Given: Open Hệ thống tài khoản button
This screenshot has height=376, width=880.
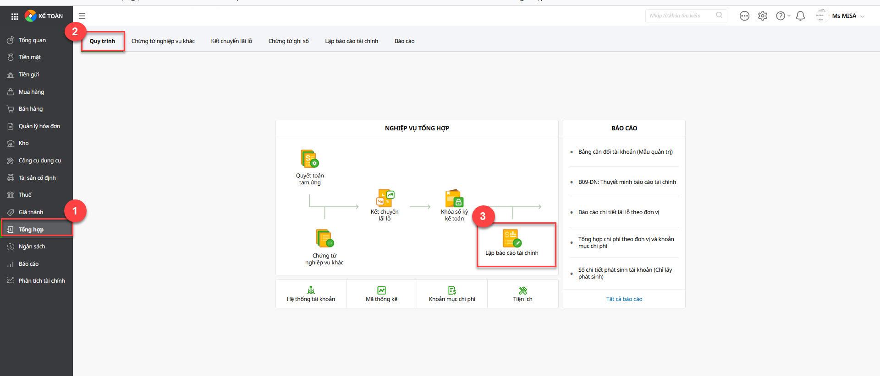Looking at the screenshot, I should [311, 294].
